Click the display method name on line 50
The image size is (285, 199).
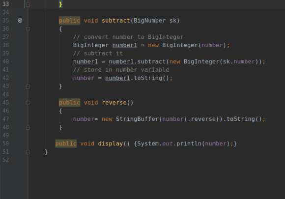[x=111, y=143]
